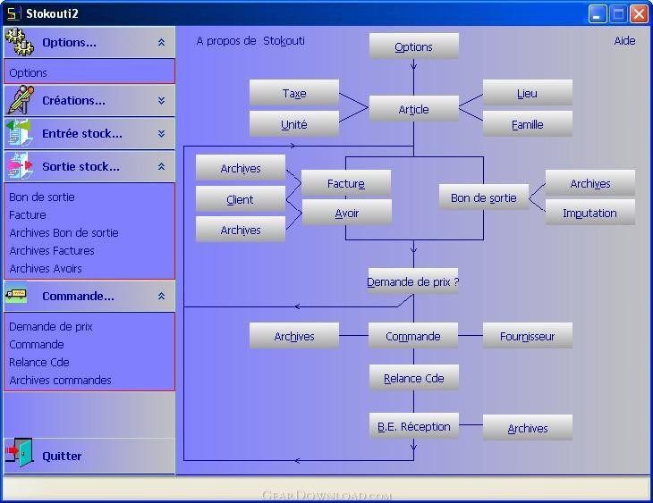Open the Commande sidebar header
The width and height of the screenshot is (653, 503).
tap(89, 296)
